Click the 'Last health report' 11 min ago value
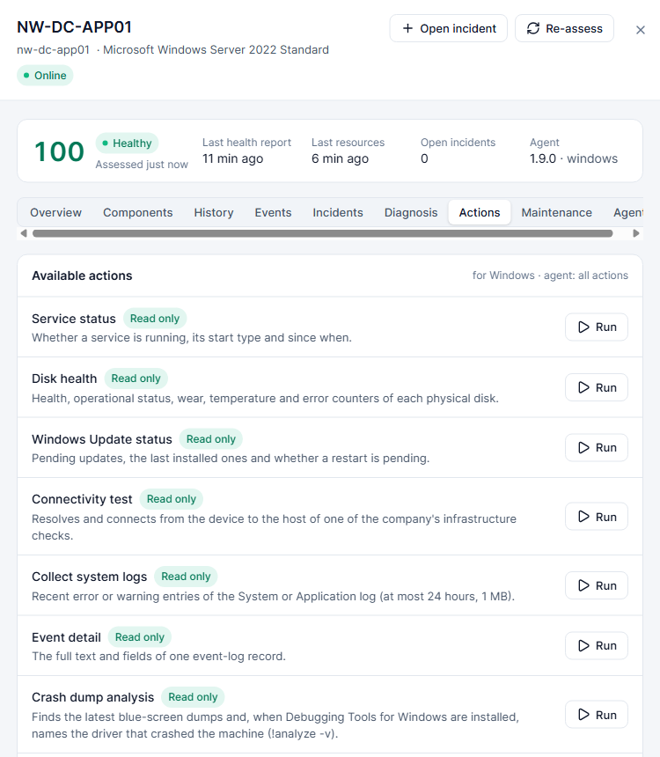 (x=232, y=158)
